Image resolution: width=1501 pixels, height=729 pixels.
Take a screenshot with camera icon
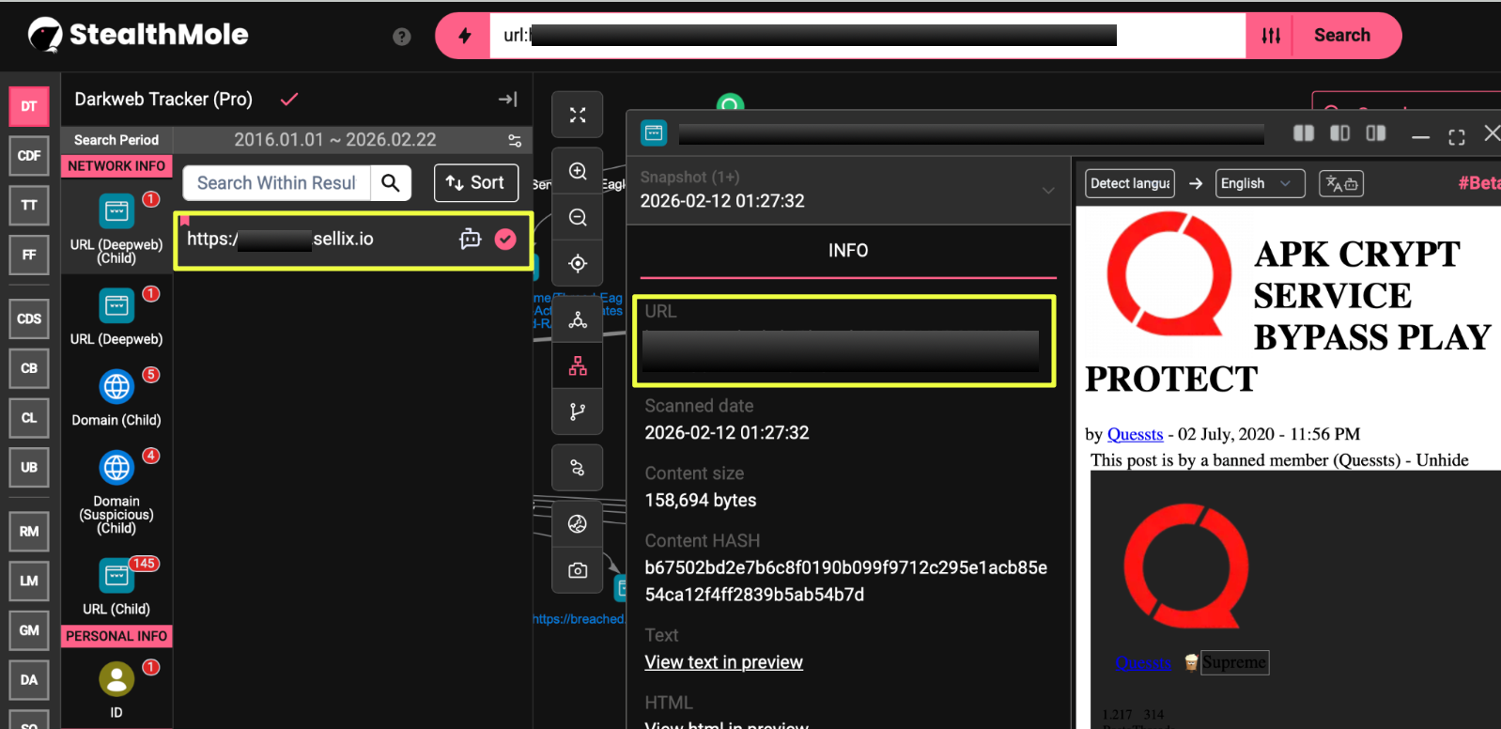coord(578,570)
